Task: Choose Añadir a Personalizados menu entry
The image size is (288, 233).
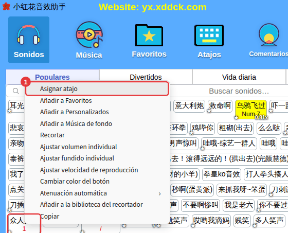Action: pos(97,112)
